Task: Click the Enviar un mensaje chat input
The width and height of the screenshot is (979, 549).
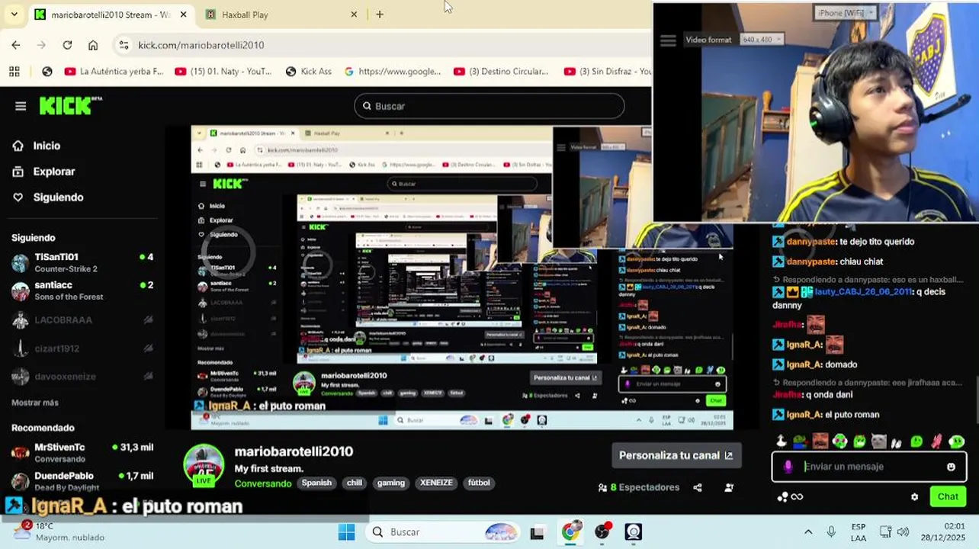Action: click(x=868, y=467)
